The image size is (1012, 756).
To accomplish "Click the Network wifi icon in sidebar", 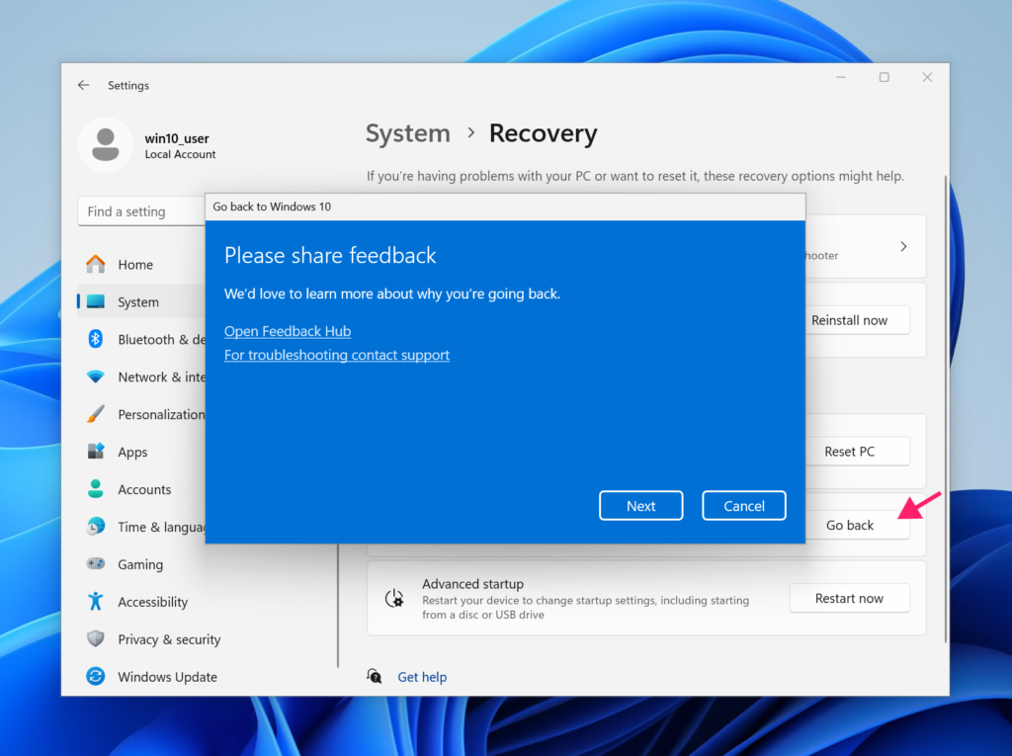I will pos(96,377).
